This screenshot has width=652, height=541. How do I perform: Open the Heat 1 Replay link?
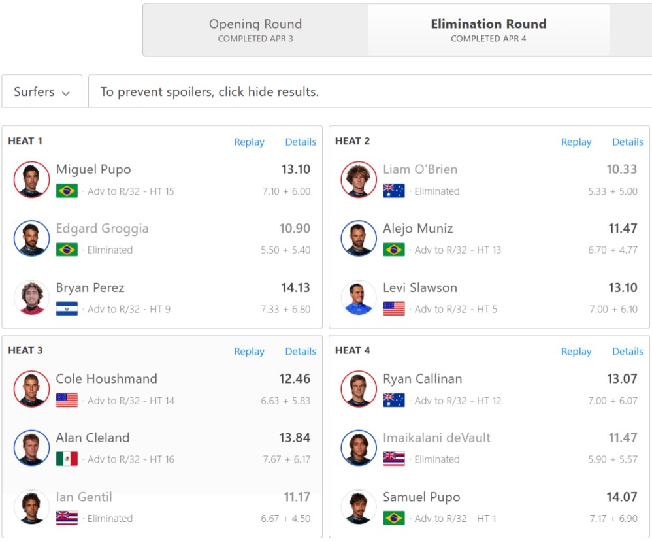(x=249, y=142)
